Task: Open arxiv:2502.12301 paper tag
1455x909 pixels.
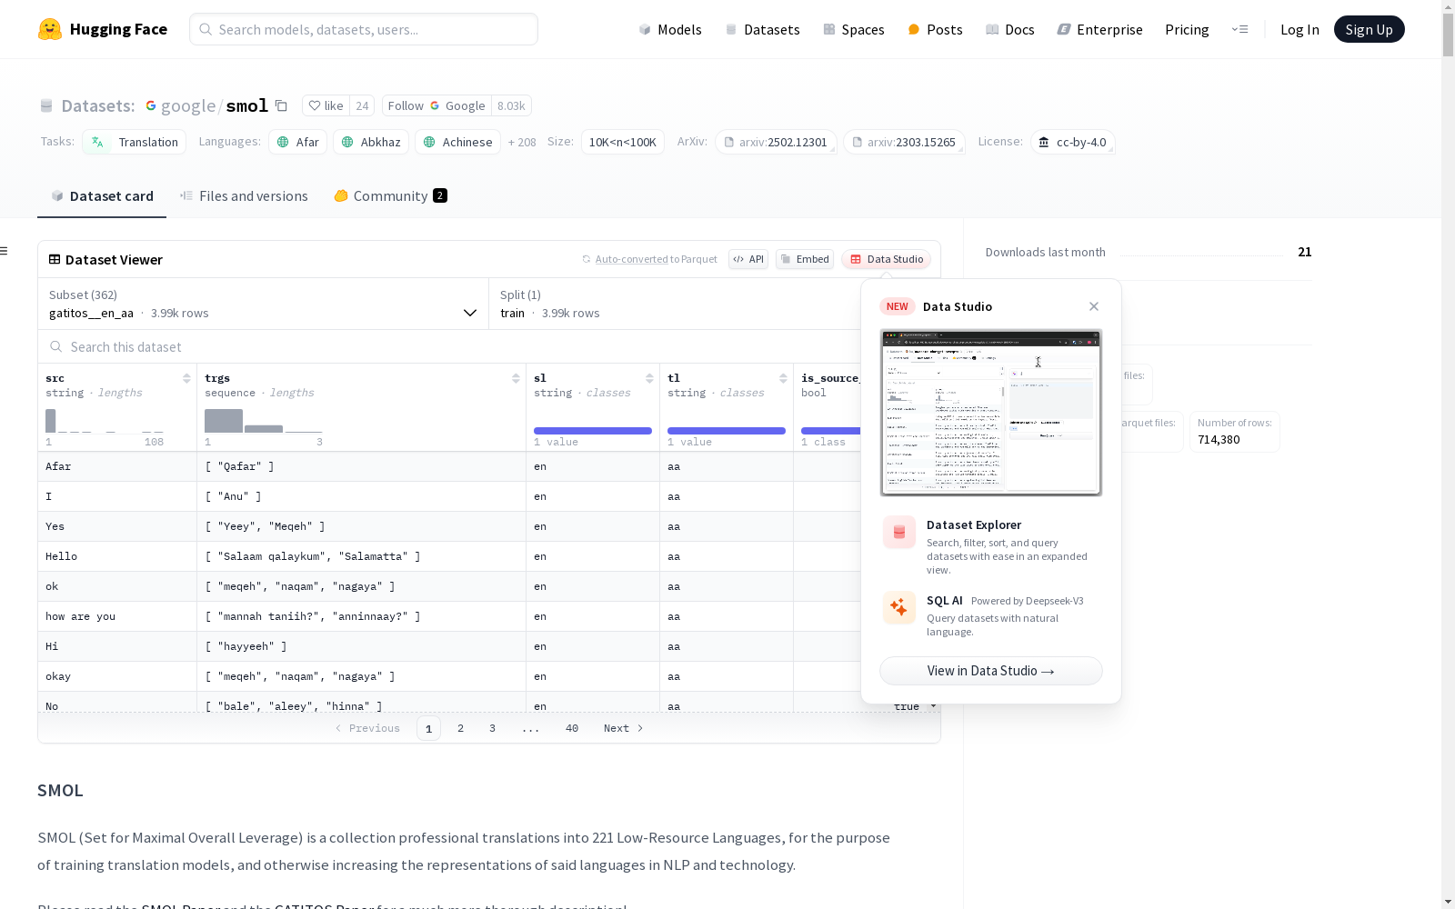Action: click(x=776, y=142)
